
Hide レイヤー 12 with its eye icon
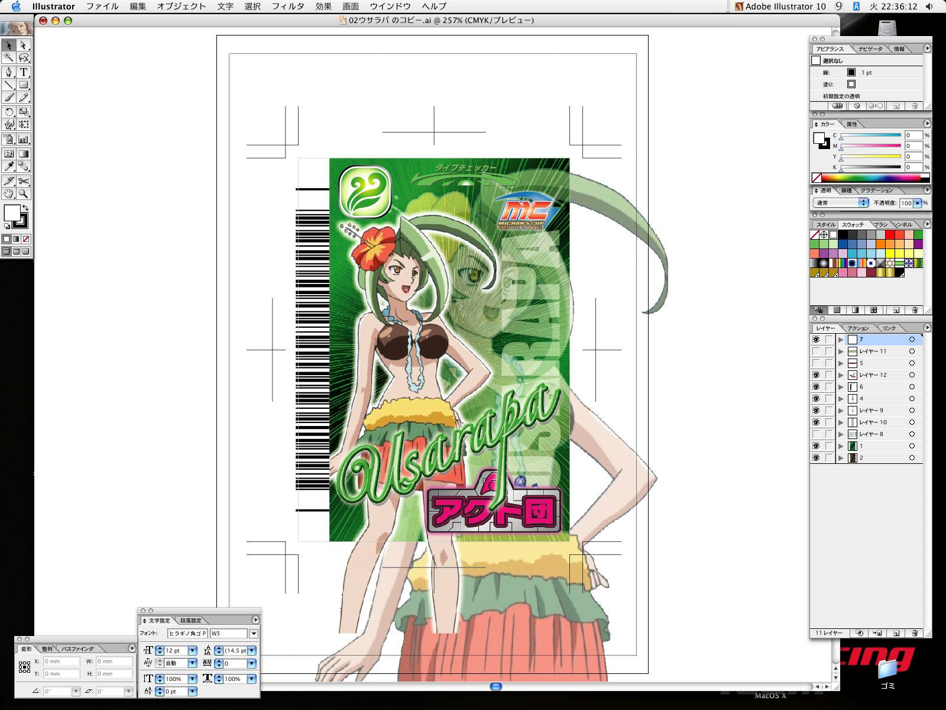pos(816,375)
